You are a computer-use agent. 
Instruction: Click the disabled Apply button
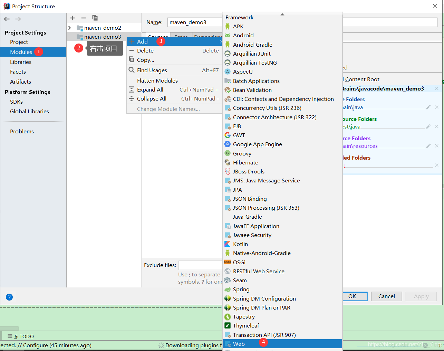coord(421,296)
